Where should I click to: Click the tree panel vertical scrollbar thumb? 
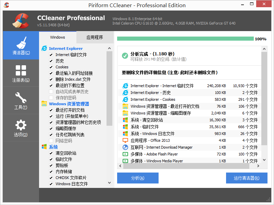click(x=109, y=88)
